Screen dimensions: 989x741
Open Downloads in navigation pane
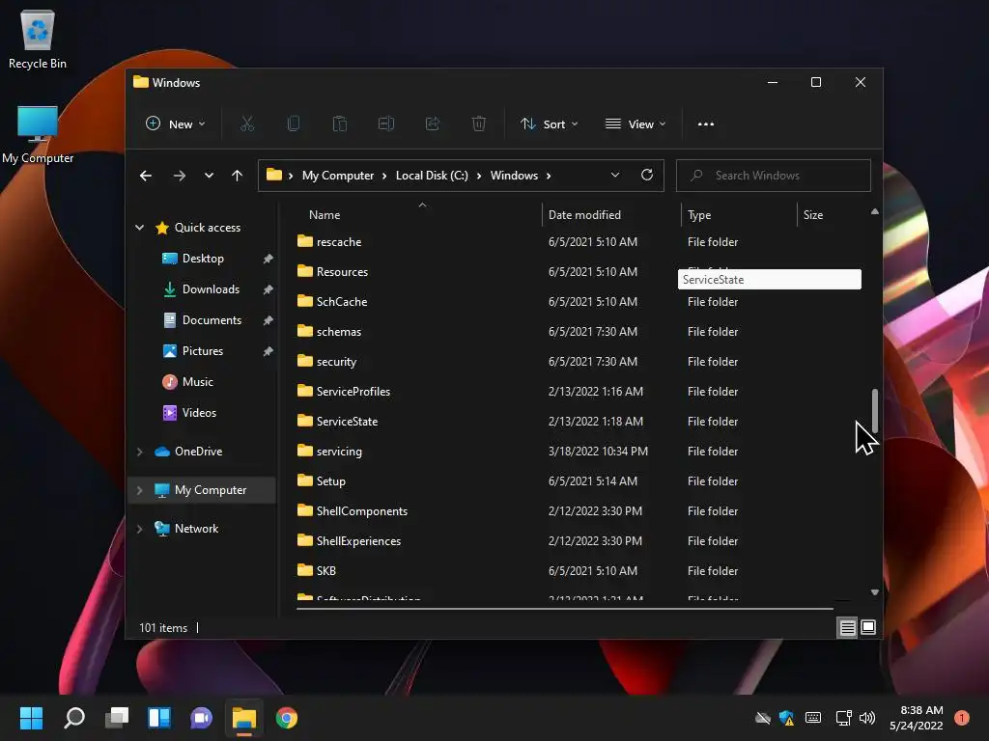pyautogui.click(x=211, y=289)
